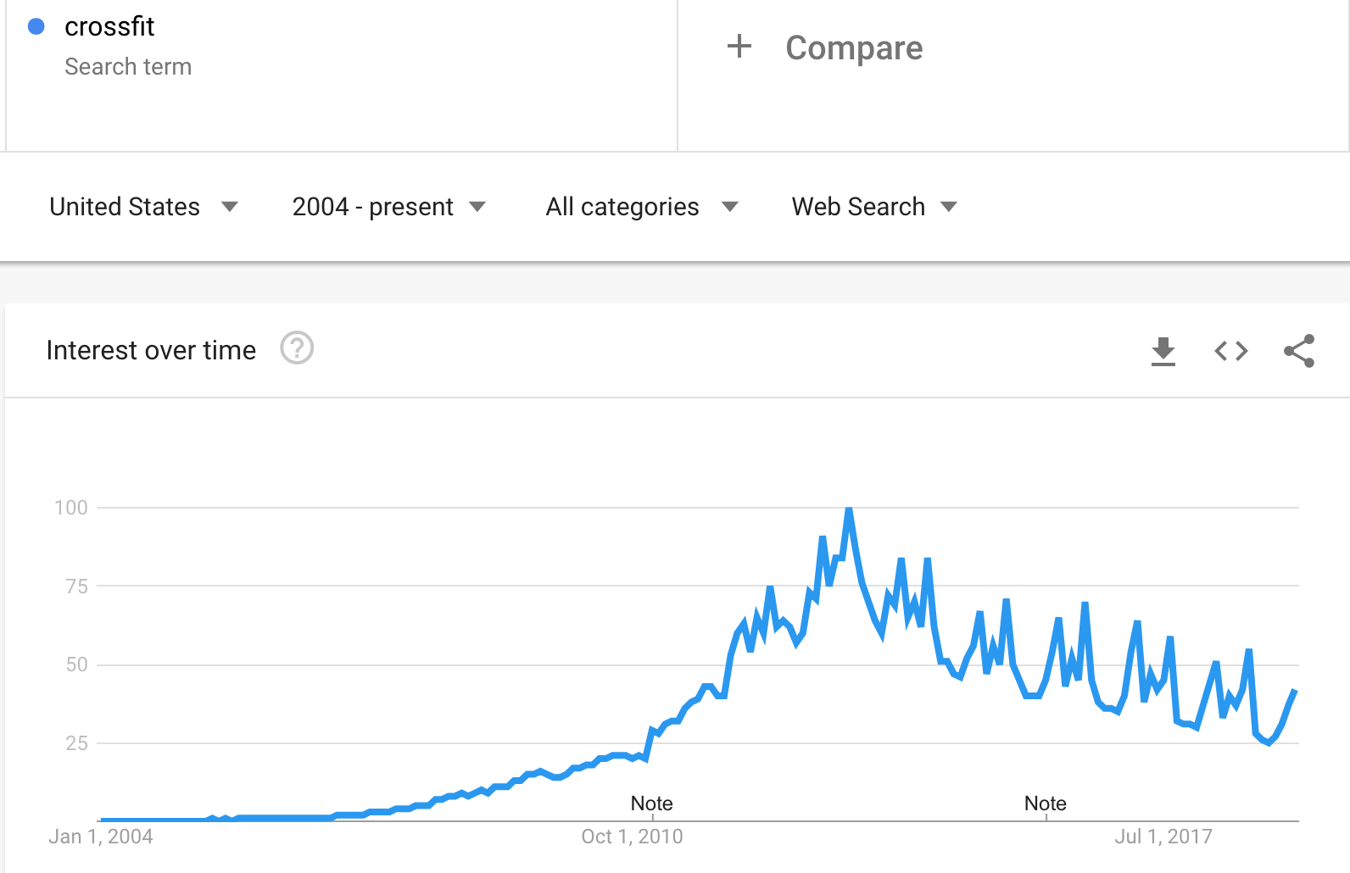
Task: Click the Interest over time heading
Action: click(151, 350)
